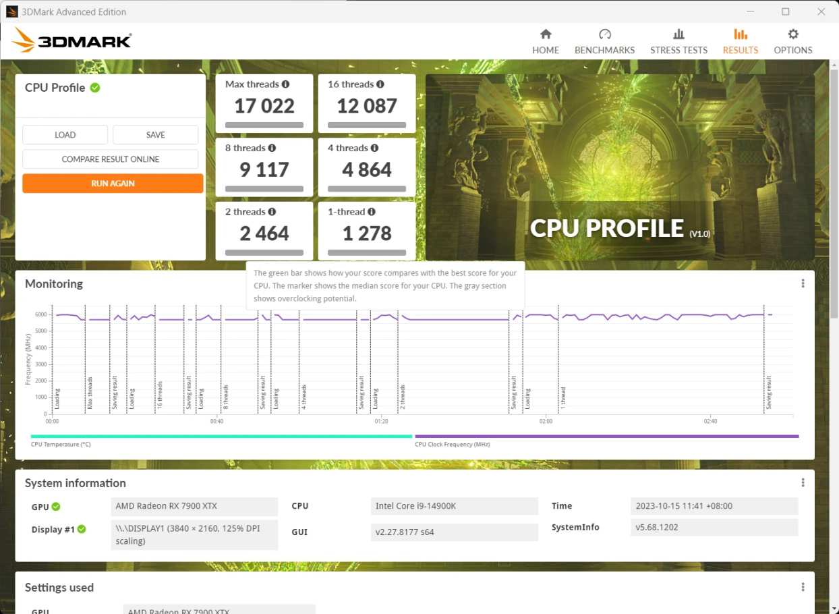
Task: Click the Intel Core i9-14900K CPU value
Action: click(x=455, y=506)
